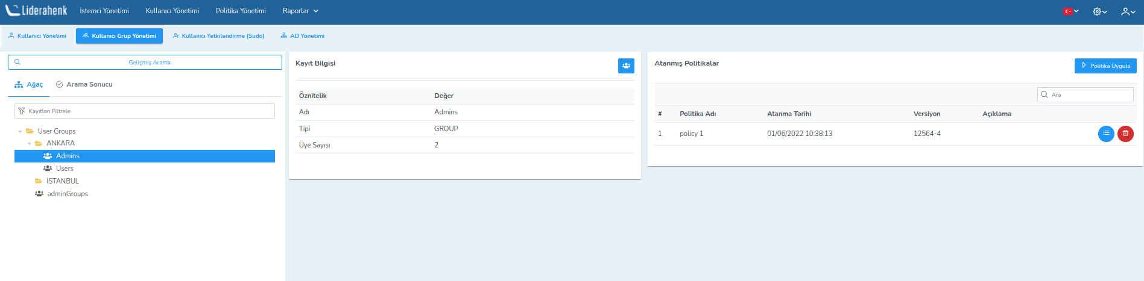Collapse the User Groups tree node
This screenshot has width=1144, height=281.
pyautogui.click(x=21, y=131)
